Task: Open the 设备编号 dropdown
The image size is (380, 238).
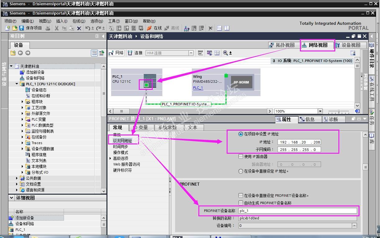Action: 354,226
